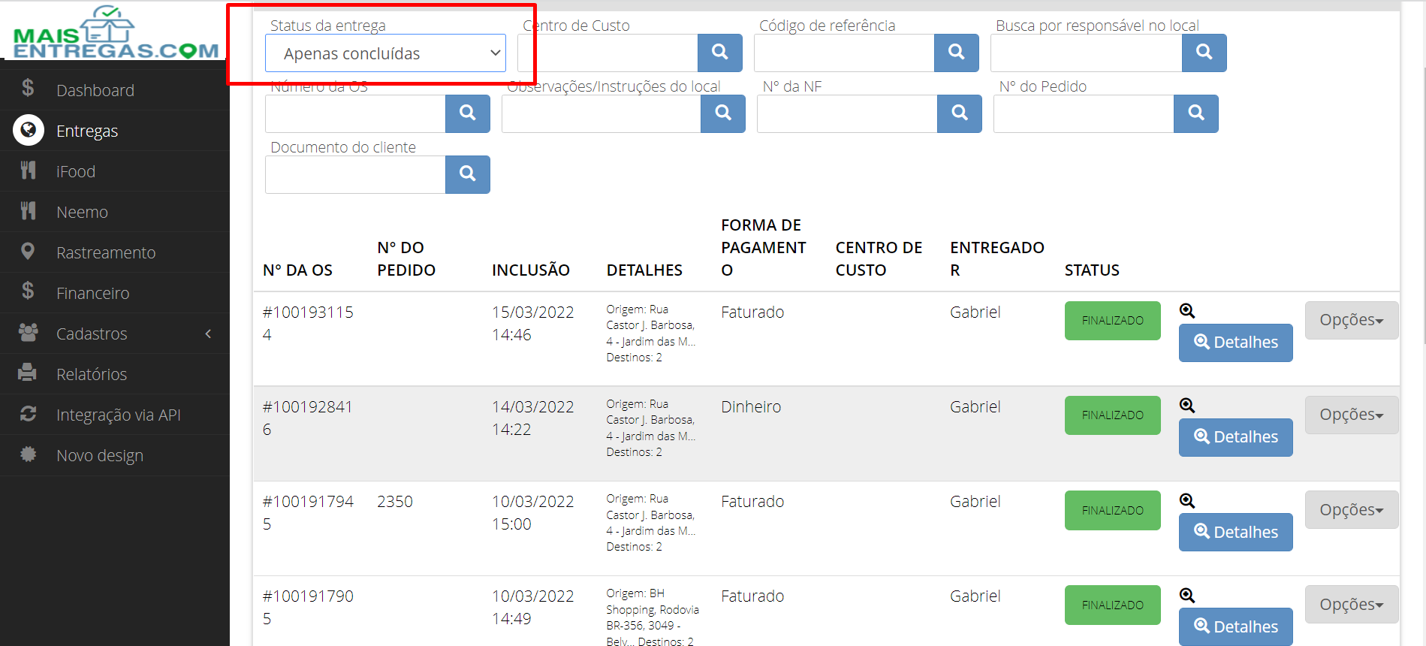
Task: Search by Código de referência magnifier button
Action: (957, 53)
